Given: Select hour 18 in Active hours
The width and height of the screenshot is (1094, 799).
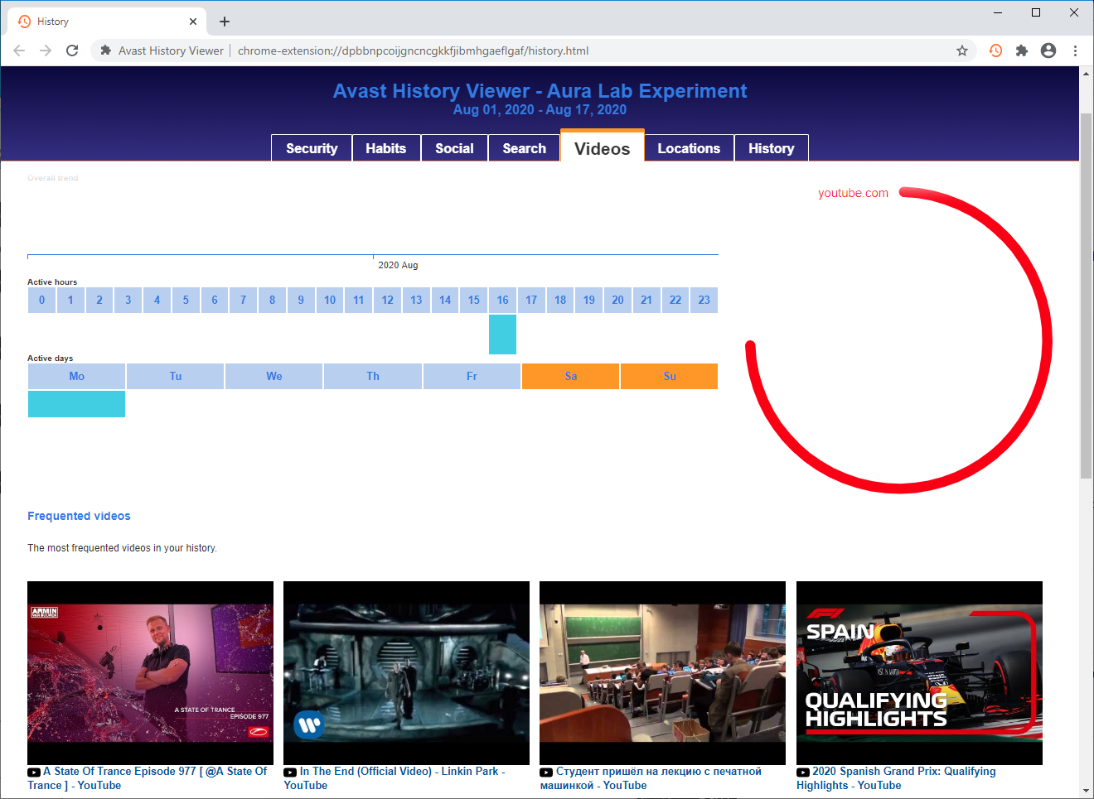Looking at the screenshot, I should [x=560, y=300].
